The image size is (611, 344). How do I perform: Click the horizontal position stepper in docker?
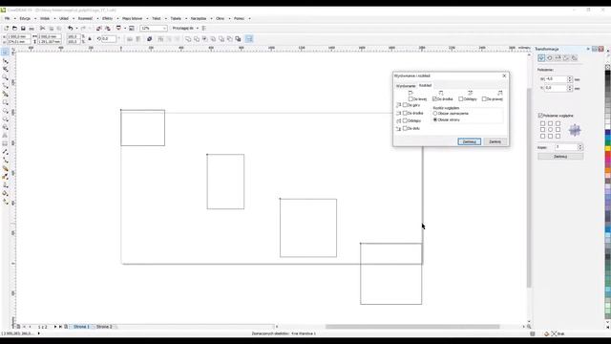tap(570, 79)
